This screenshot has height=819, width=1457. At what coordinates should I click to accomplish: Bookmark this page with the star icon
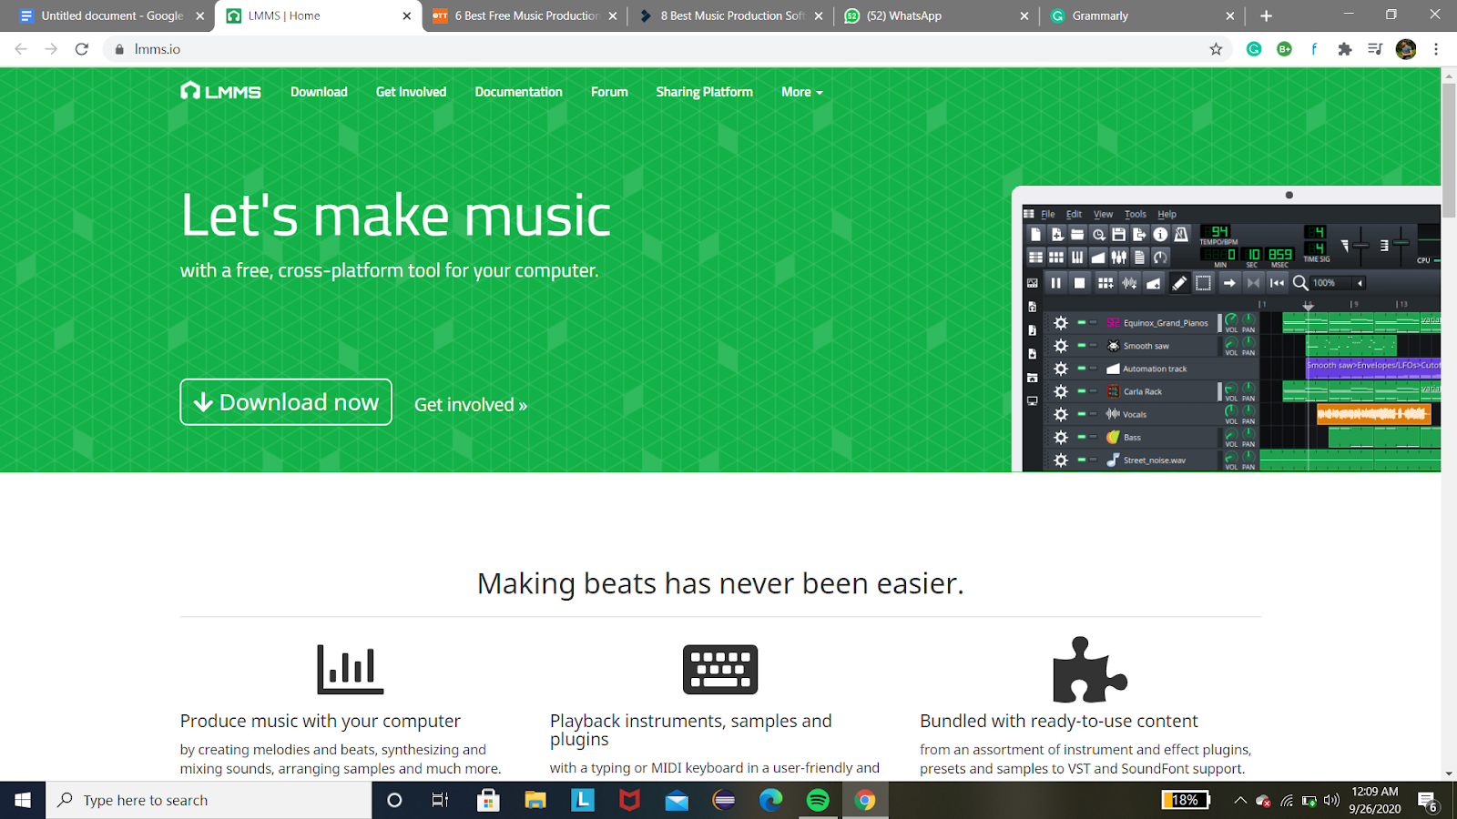(x=1216, y=49)
